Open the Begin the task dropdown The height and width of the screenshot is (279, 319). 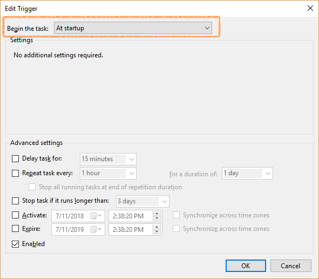pyautogui.click(x=133, y=28)
